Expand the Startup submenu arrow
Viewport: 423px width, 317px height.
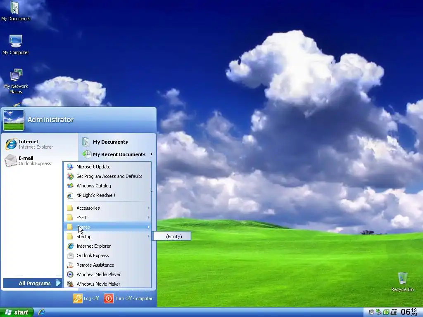pos(148,237)
